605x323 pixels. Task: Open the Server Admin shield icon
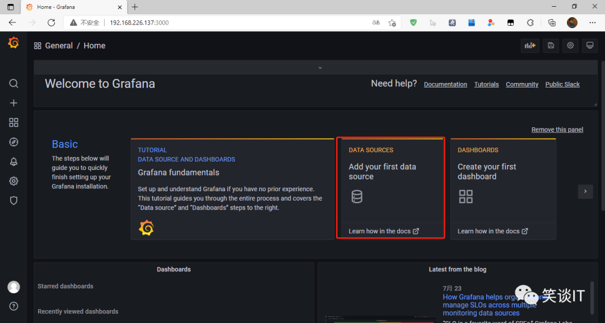tap(13, 201)
